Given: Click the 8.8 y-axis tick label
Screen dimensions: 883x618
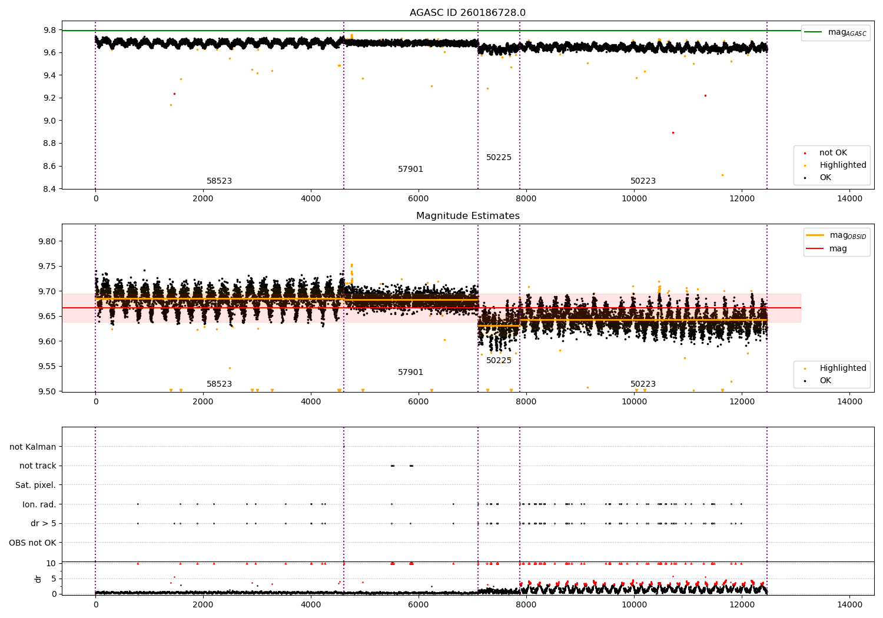Looking at the screenshot, I should (x=50, y=144).
